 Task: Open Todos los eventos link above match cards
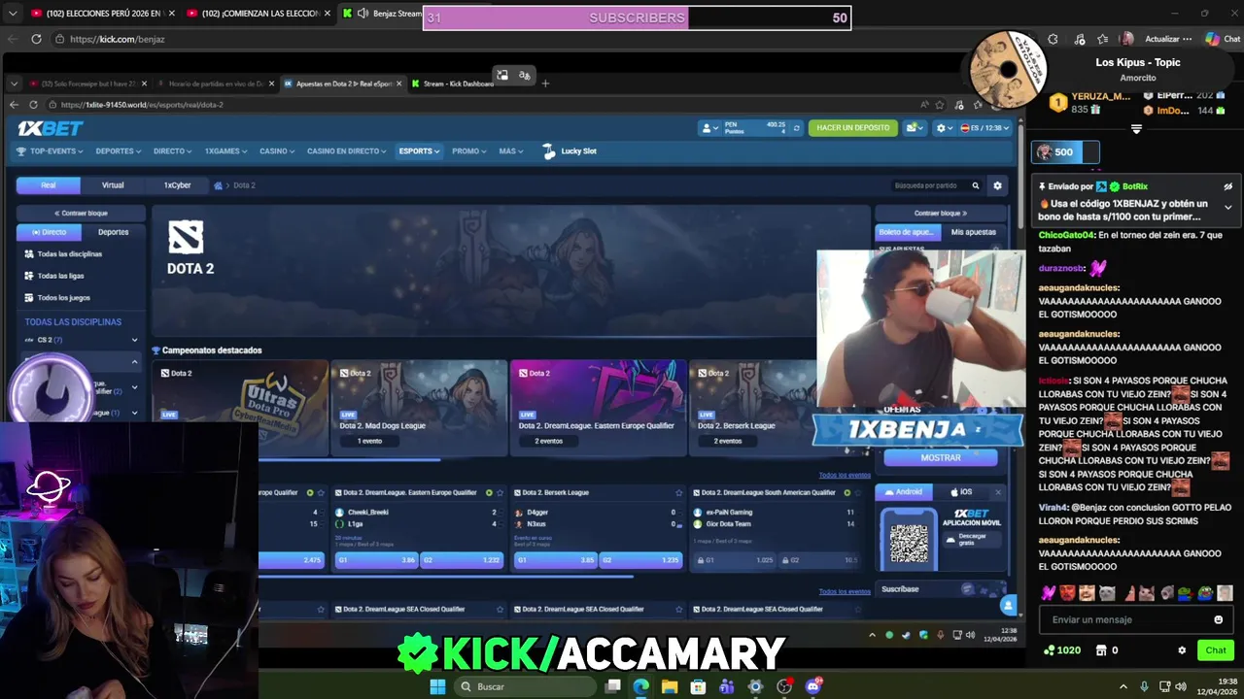pos(845,476)
